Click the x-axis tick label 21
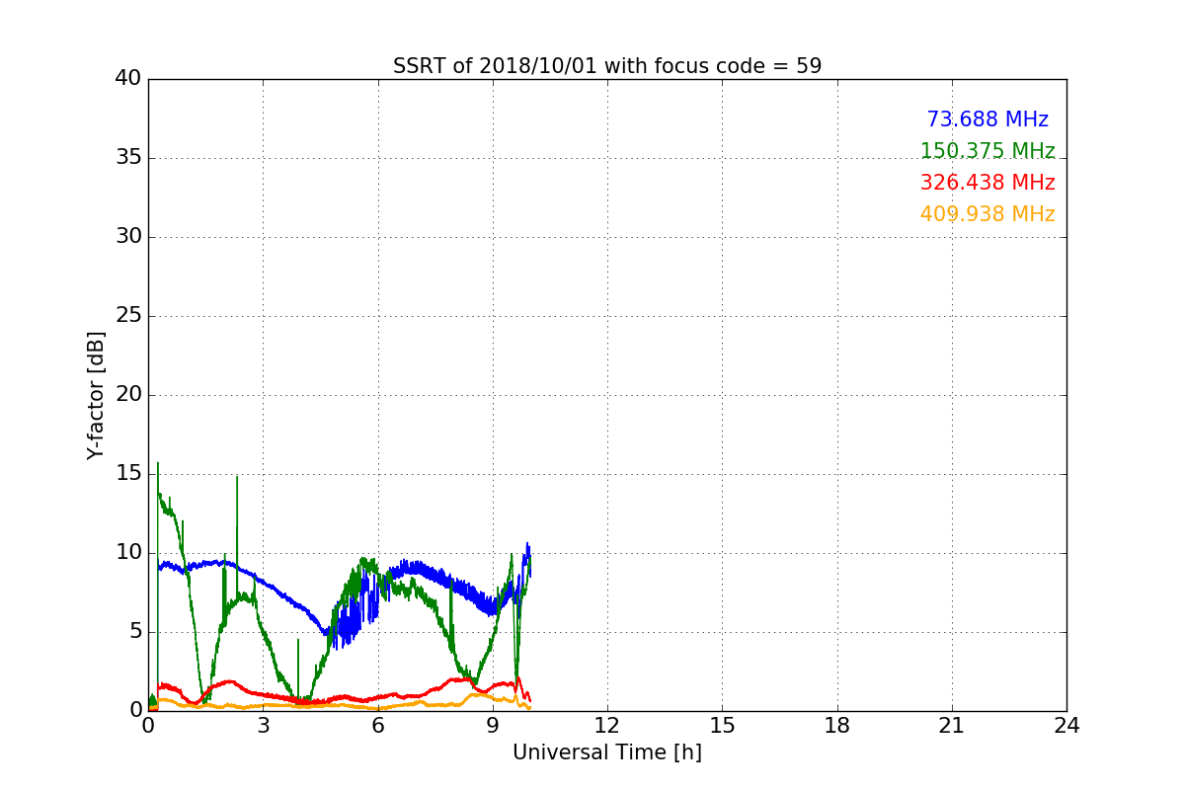The height and width of the screenshot is (790, 1185). point(952,726)
